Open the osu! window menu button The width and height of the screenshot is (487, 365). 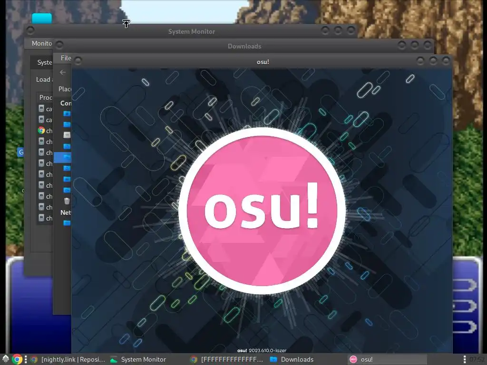tap(78, 61)
